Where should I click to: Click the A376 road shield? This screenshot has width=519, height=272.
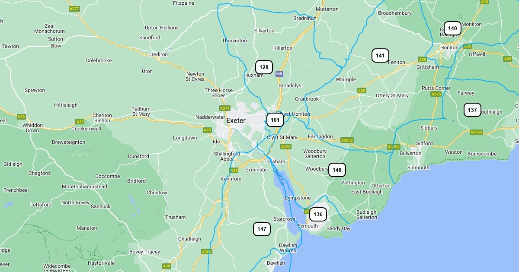pyautogui.click(x=286, y=147)
